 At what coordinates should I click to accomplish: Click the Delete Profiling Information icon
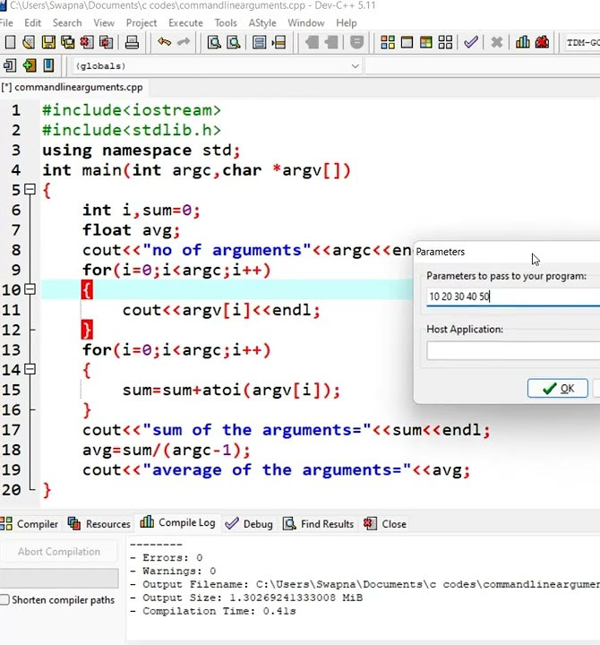click(x=542, y=42)
